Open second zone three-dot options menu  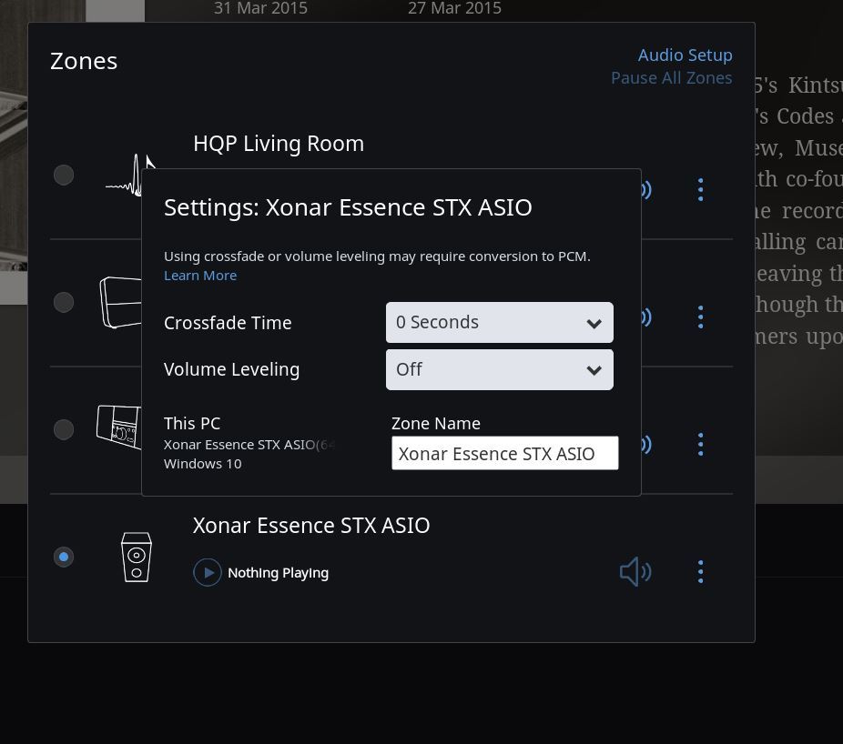point(701,317)
